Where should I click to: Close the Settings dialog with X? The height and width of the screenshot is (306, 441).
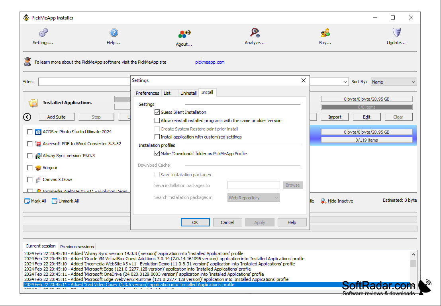click(304, 80)
